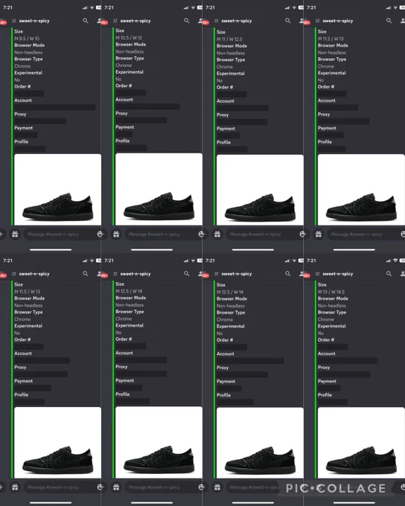The width and height of the screenshot is (405, 506).
Task: Open emoji picker in the M 10.5 / W 12 screenshot
Action: pyautogui.click(x=202, y=234)
